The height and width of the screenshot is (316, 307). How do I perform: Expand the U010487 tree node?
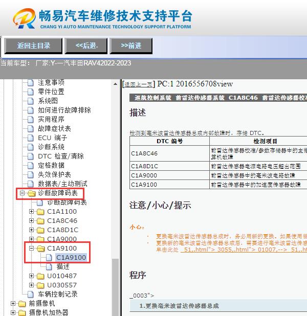click(31, 276)
